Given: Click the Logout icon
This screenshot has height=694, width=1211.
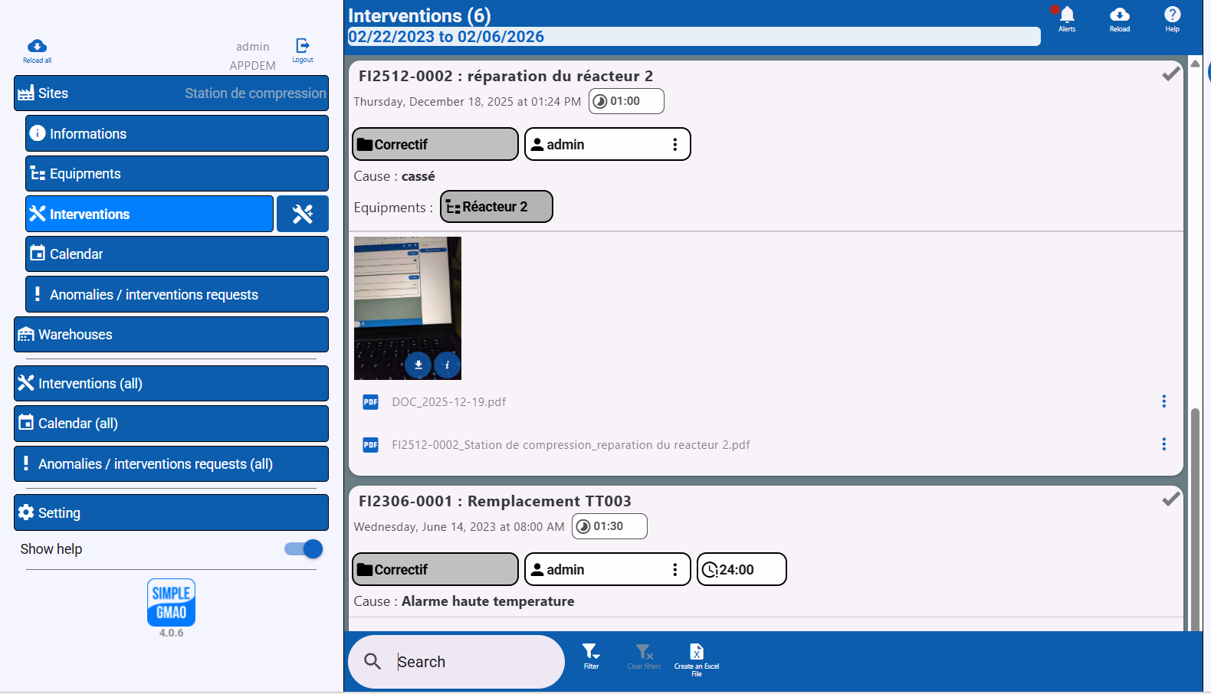Looking at the screenshot, I should (303, 45).
